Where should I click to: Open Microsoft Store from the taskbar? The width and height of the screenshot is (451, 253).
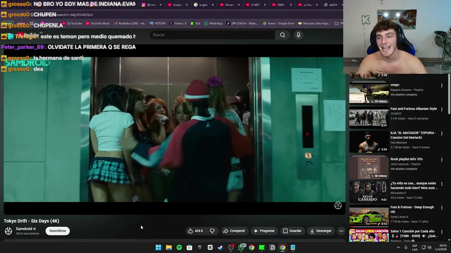(189, 248)
